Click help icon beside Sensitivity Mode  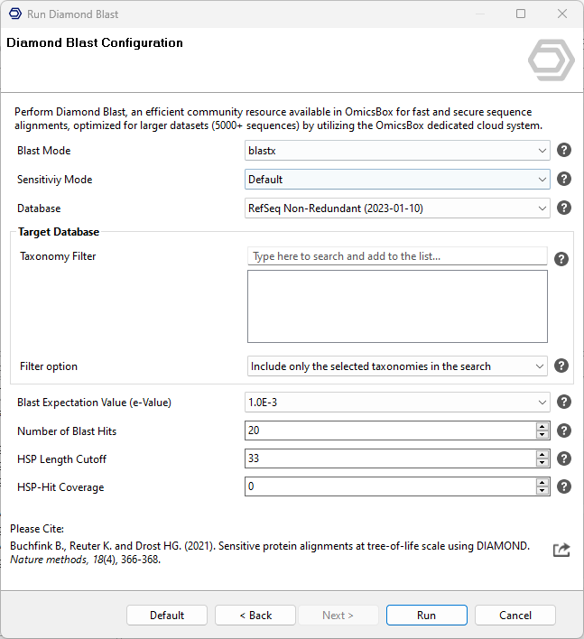click(x=564, y=180)
